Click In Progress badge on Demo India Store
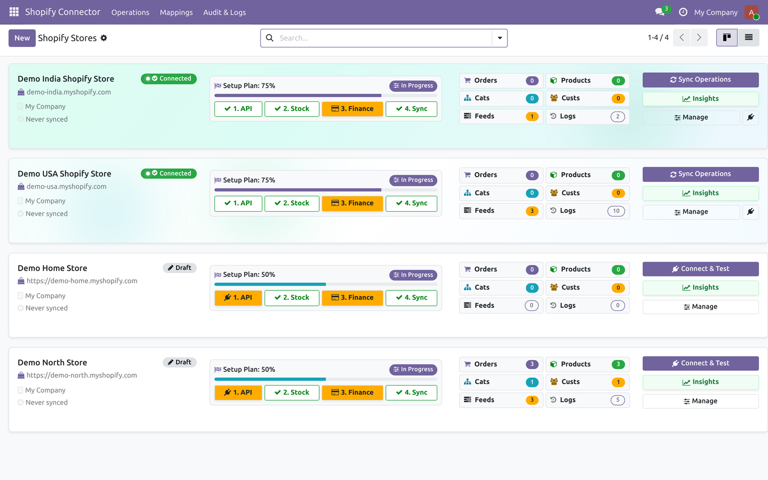The width and height of the screenshot is (768, 480). 413,86
